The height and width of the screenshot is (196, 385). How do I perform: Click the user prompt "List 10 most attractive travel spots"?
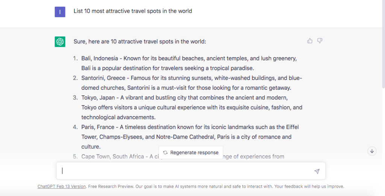(x=133, y=11)
